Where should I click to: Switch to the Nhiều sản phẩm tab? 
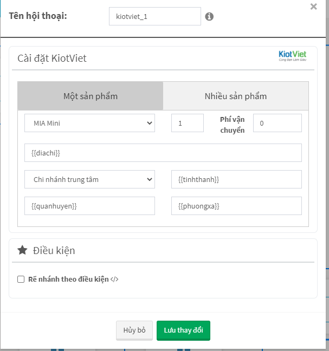point(236,96)
